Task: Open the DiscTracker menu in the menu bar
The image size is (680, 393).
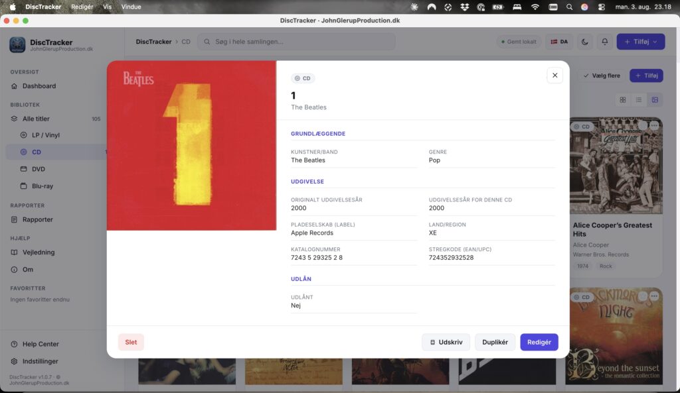Action: [43, 7]
